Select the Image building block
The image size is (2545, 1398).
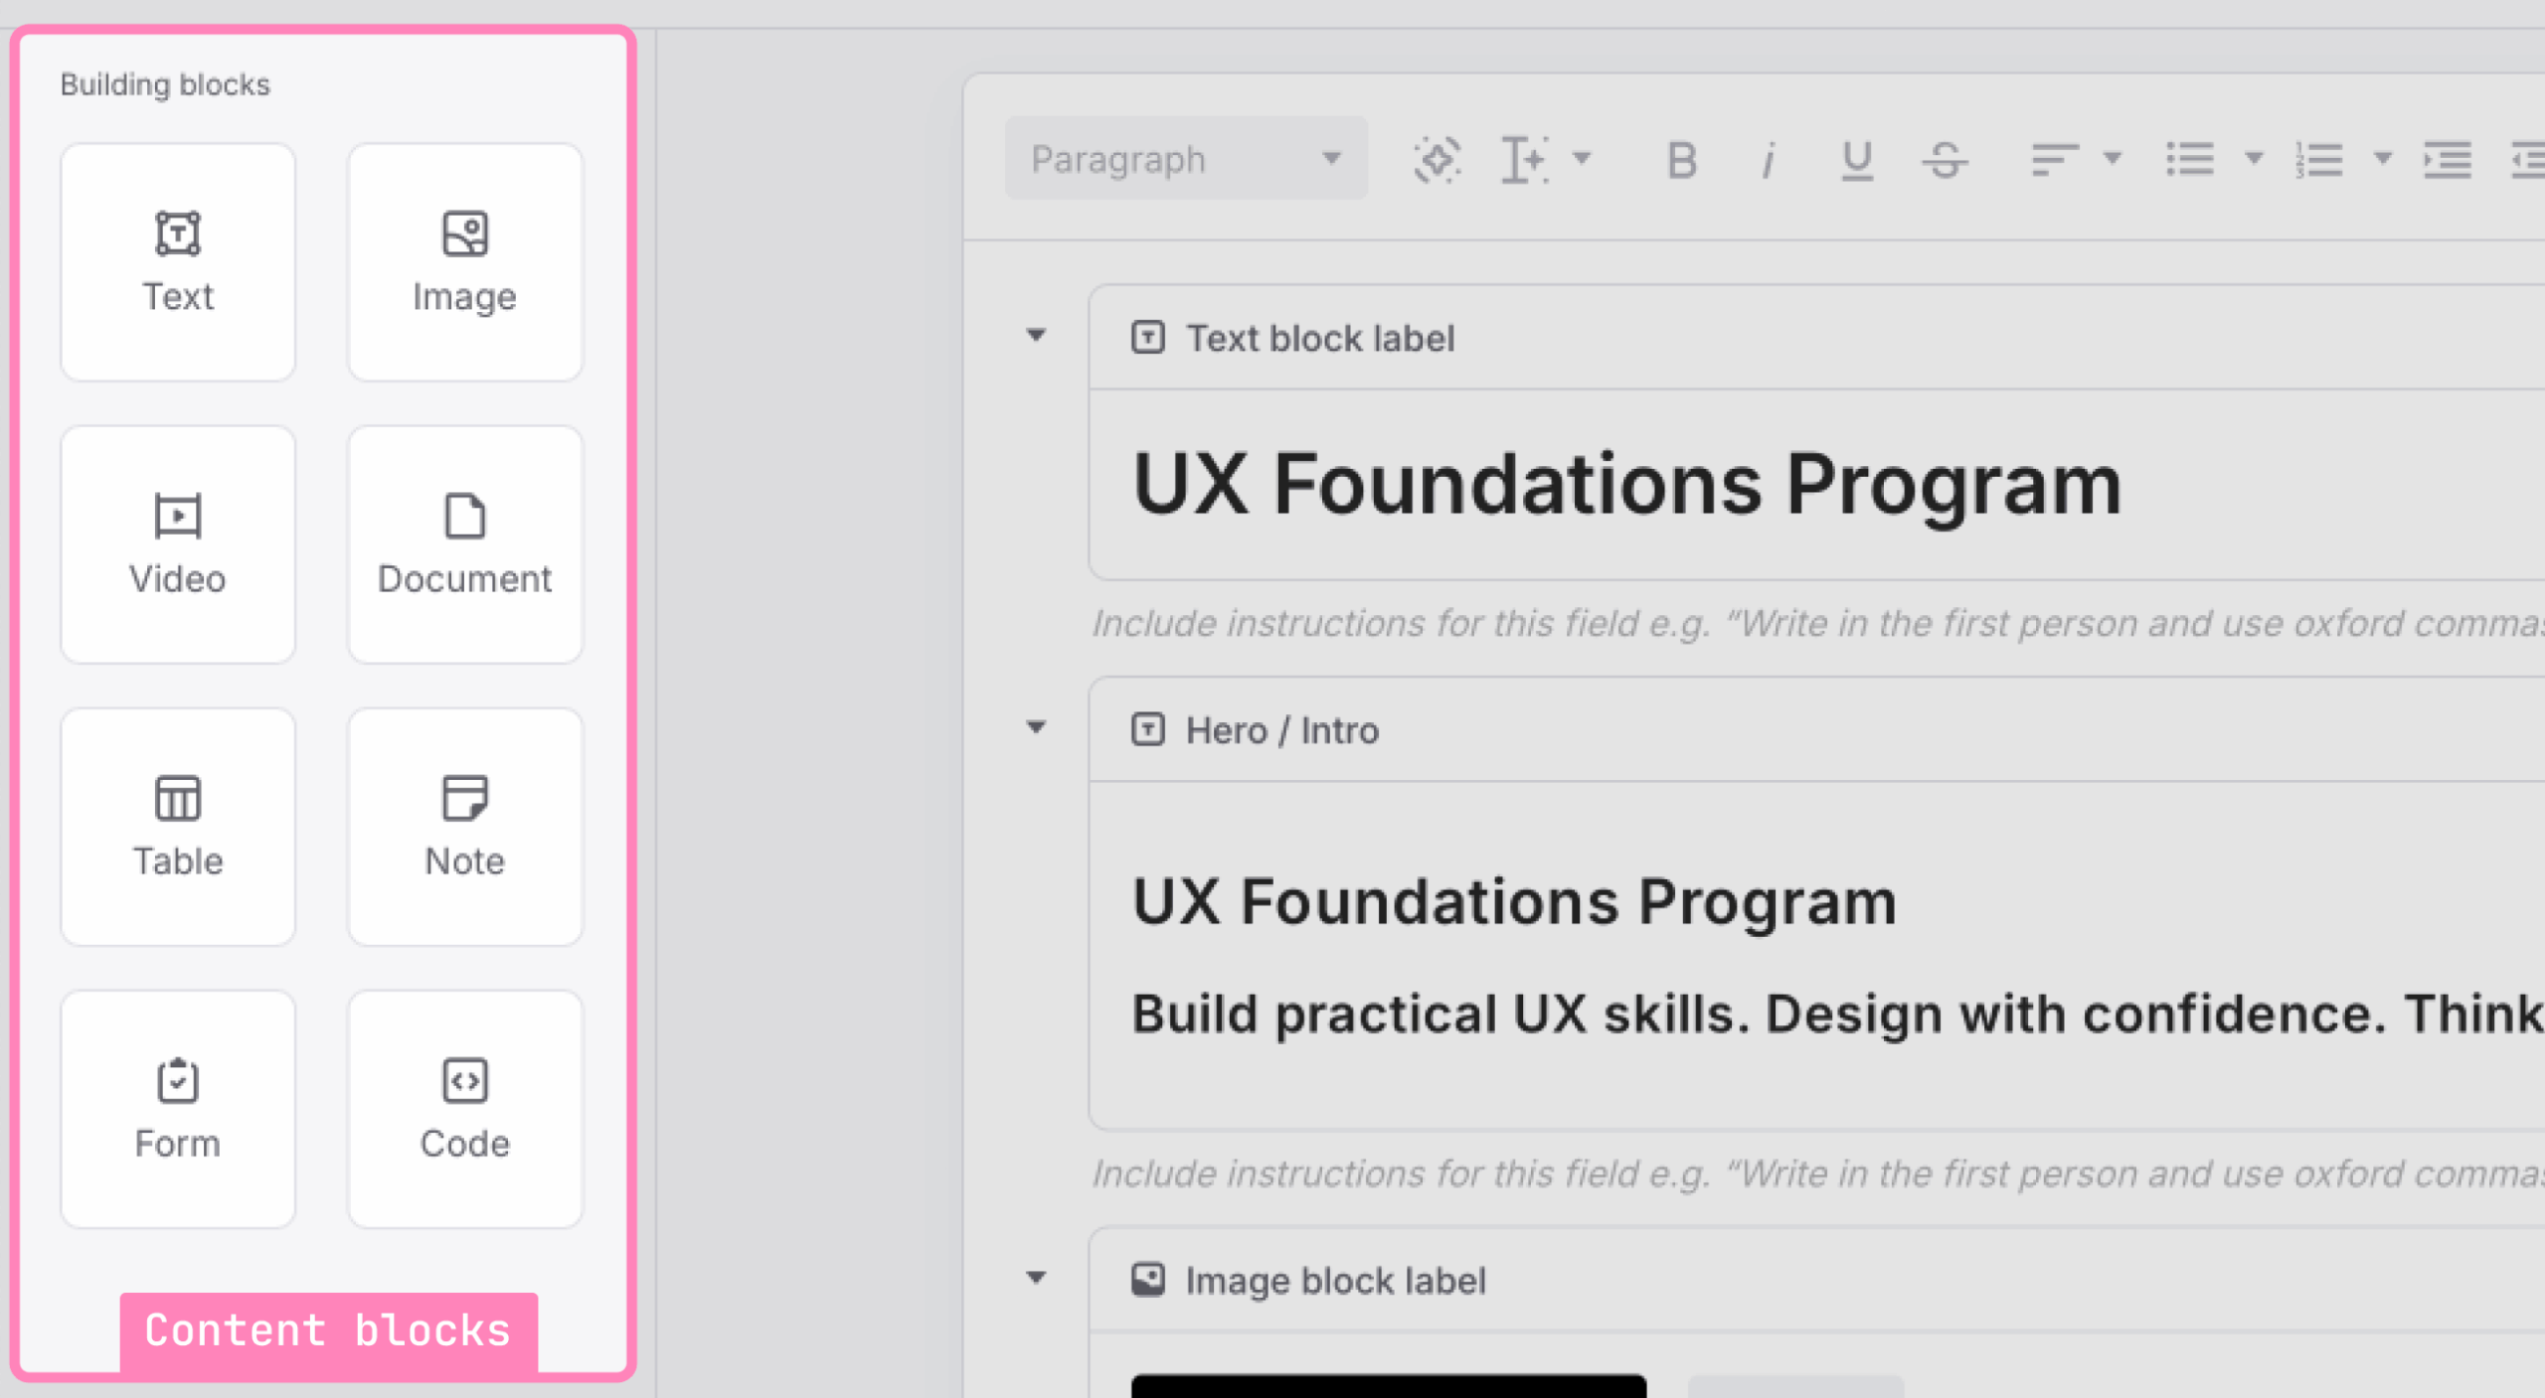pyautogui.click(x=464, y=263)
